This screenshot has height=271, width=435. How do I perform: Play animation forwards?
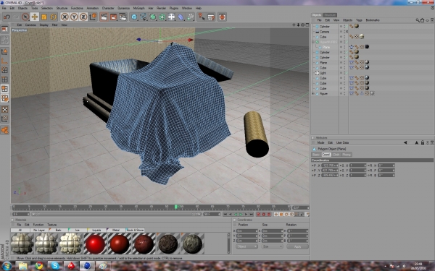pos(241,215)
